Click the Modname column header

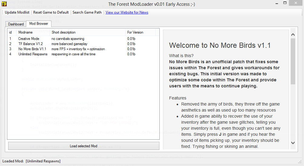point(33,32)
